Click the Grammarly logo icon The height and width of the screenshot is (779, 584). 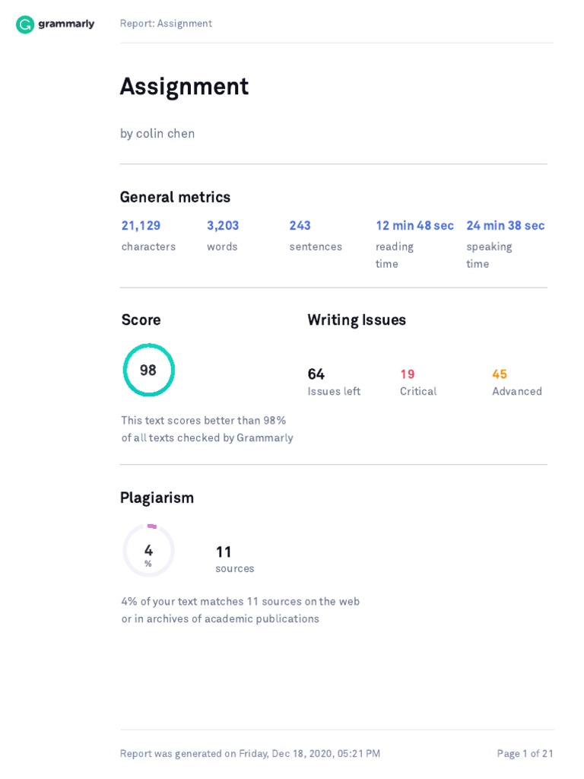click(x=25, y=24)
